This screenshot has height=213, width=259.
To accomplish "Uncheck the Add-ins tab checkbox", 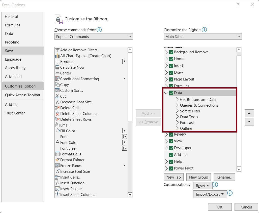I will click(x=171, y=155).
